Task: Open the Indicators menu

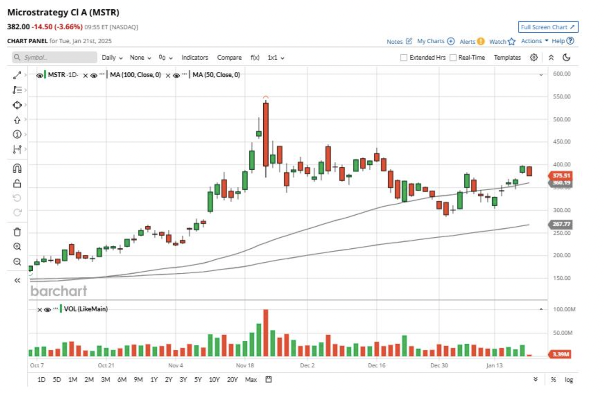Action: click(195, 58)
